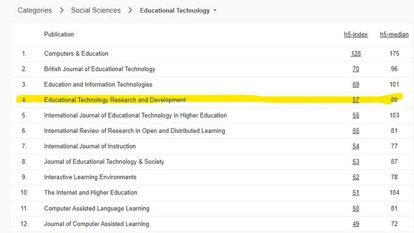Open h5-index 54 for International Journal of Instruction

pos(356,146)
